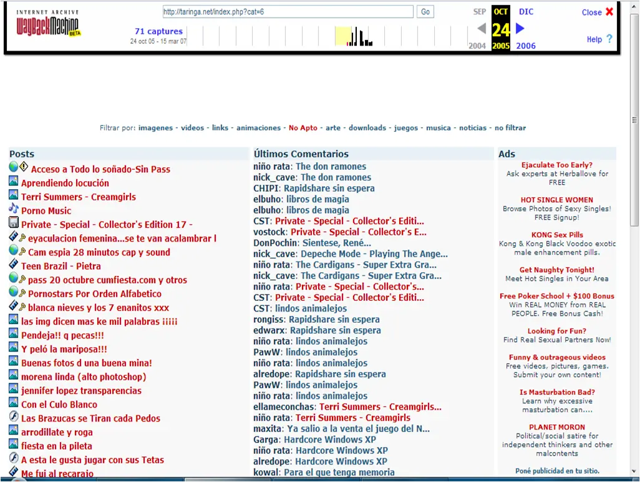Click the Wayback Machine logo
Image resolution: width=640 pixels, height=482 pixels.
tap(48, 23)
